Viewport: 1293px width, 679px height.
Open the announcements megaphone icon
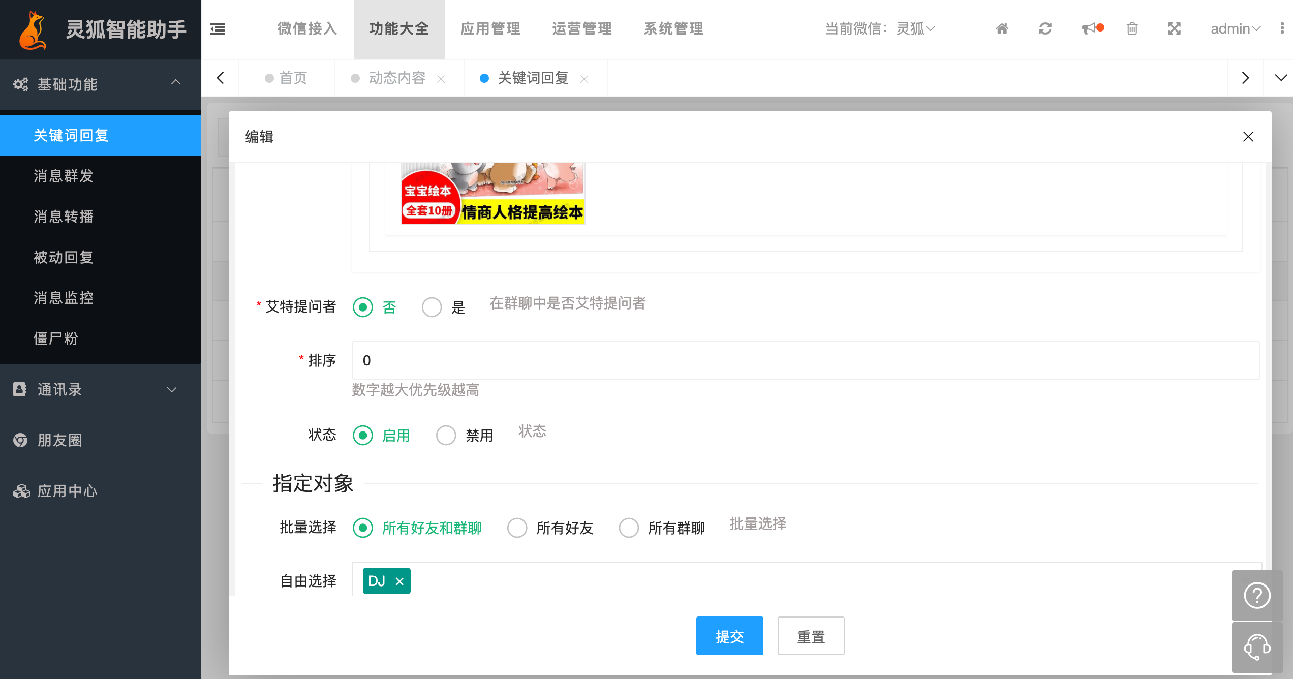pos(1090,28)
